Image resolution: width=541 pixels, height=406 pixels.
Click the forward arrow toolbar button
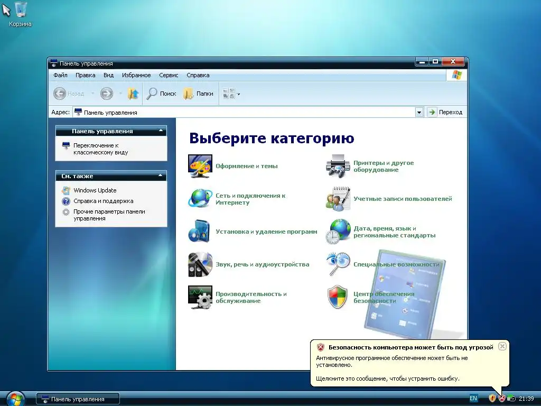coord(107,94)
